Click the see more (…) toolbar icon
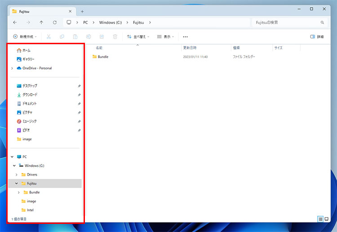337x232 pixels. coord(185,36)
